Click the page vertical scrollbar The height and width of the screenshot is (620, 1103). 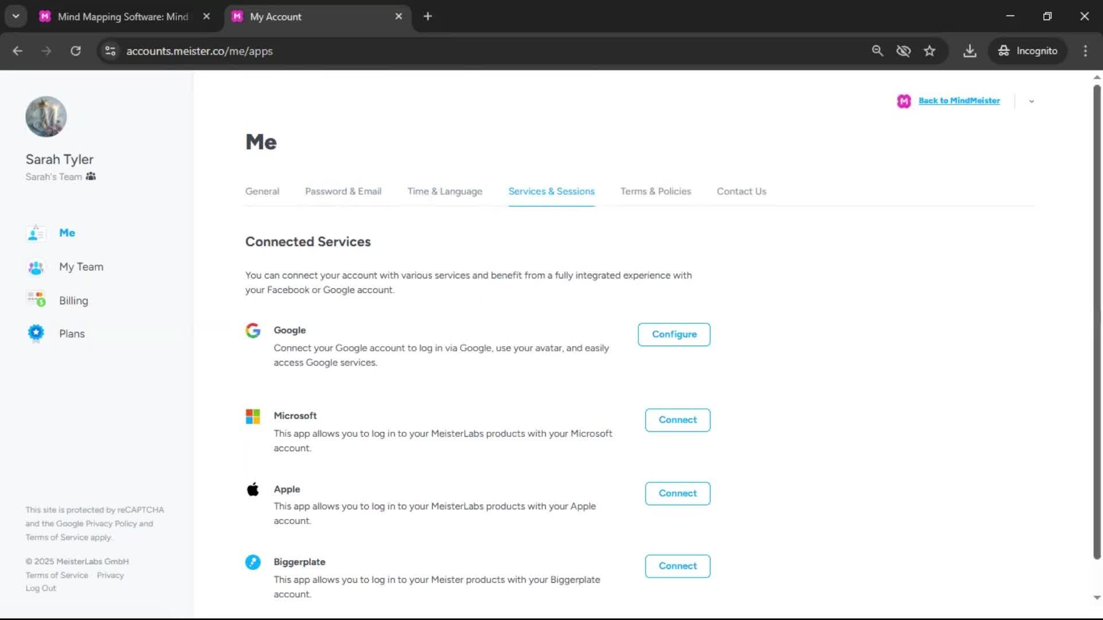1097,321
